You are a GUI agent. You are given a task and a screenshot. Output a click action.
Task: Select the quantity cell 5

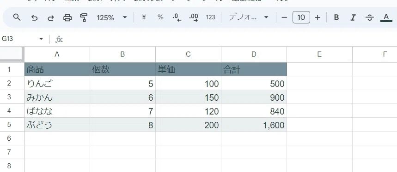click(122, 83)
